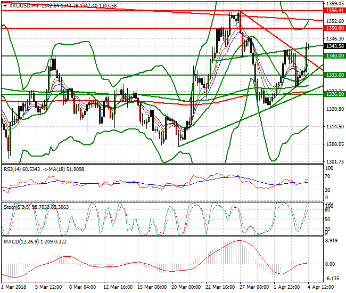Click the 1359.05 price scale value
The width and height of the screenshot is (346, 293).
(335, 3)
